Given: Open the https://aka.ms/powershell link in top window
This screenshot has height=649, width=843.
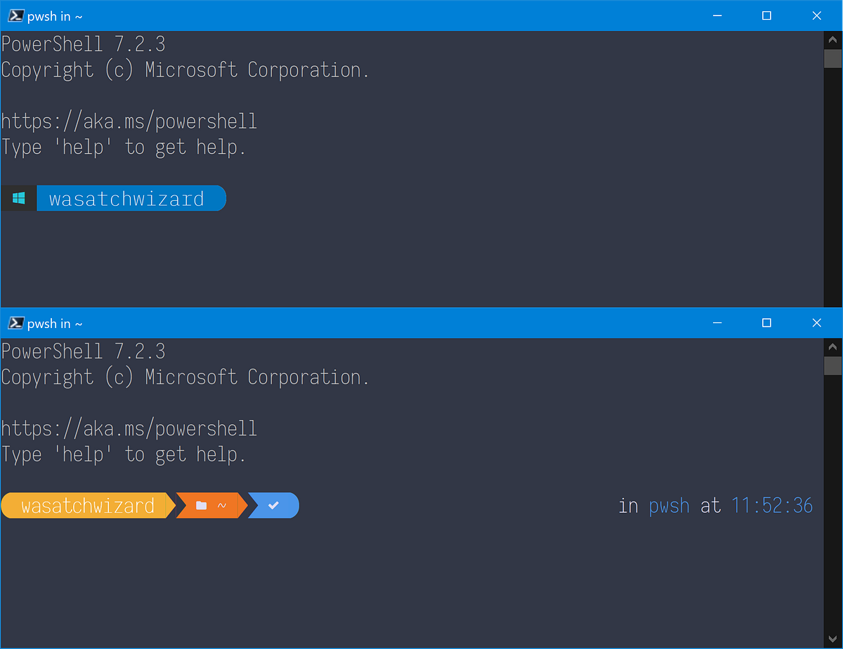Looking at the screenshot, I should 129,120.
